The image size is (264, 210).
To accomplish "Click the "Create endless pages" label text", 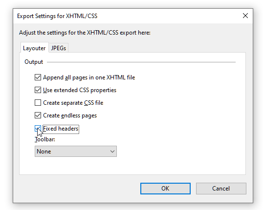I will coord(70,115).
